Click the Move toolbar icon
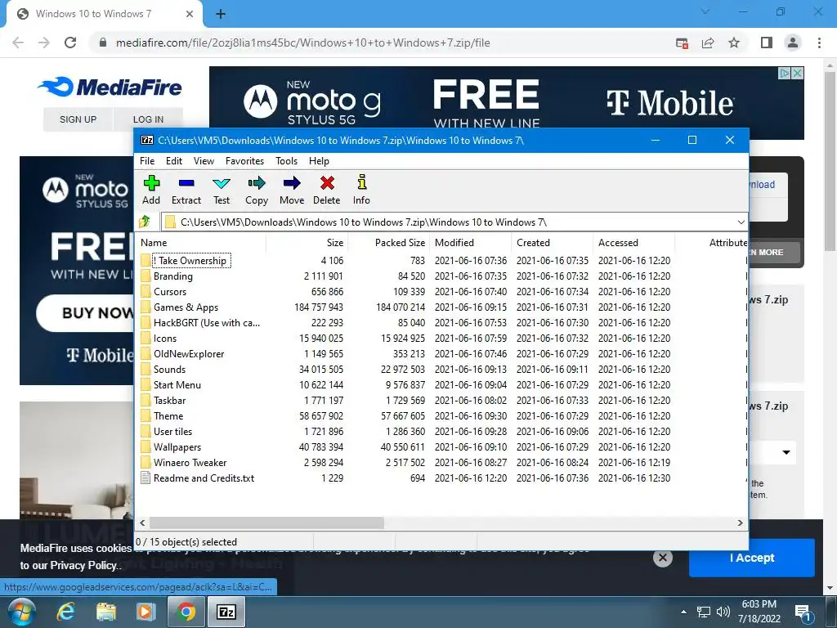 (x=292, y=190)
